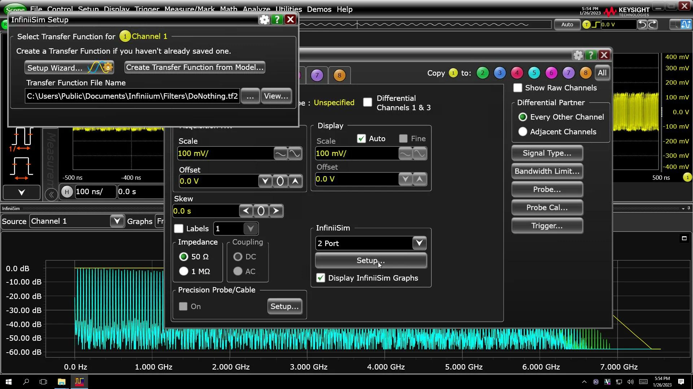This screenshot has height=389, width=693.
Task: Open help in Channel dialog
Action: [591, 55]
